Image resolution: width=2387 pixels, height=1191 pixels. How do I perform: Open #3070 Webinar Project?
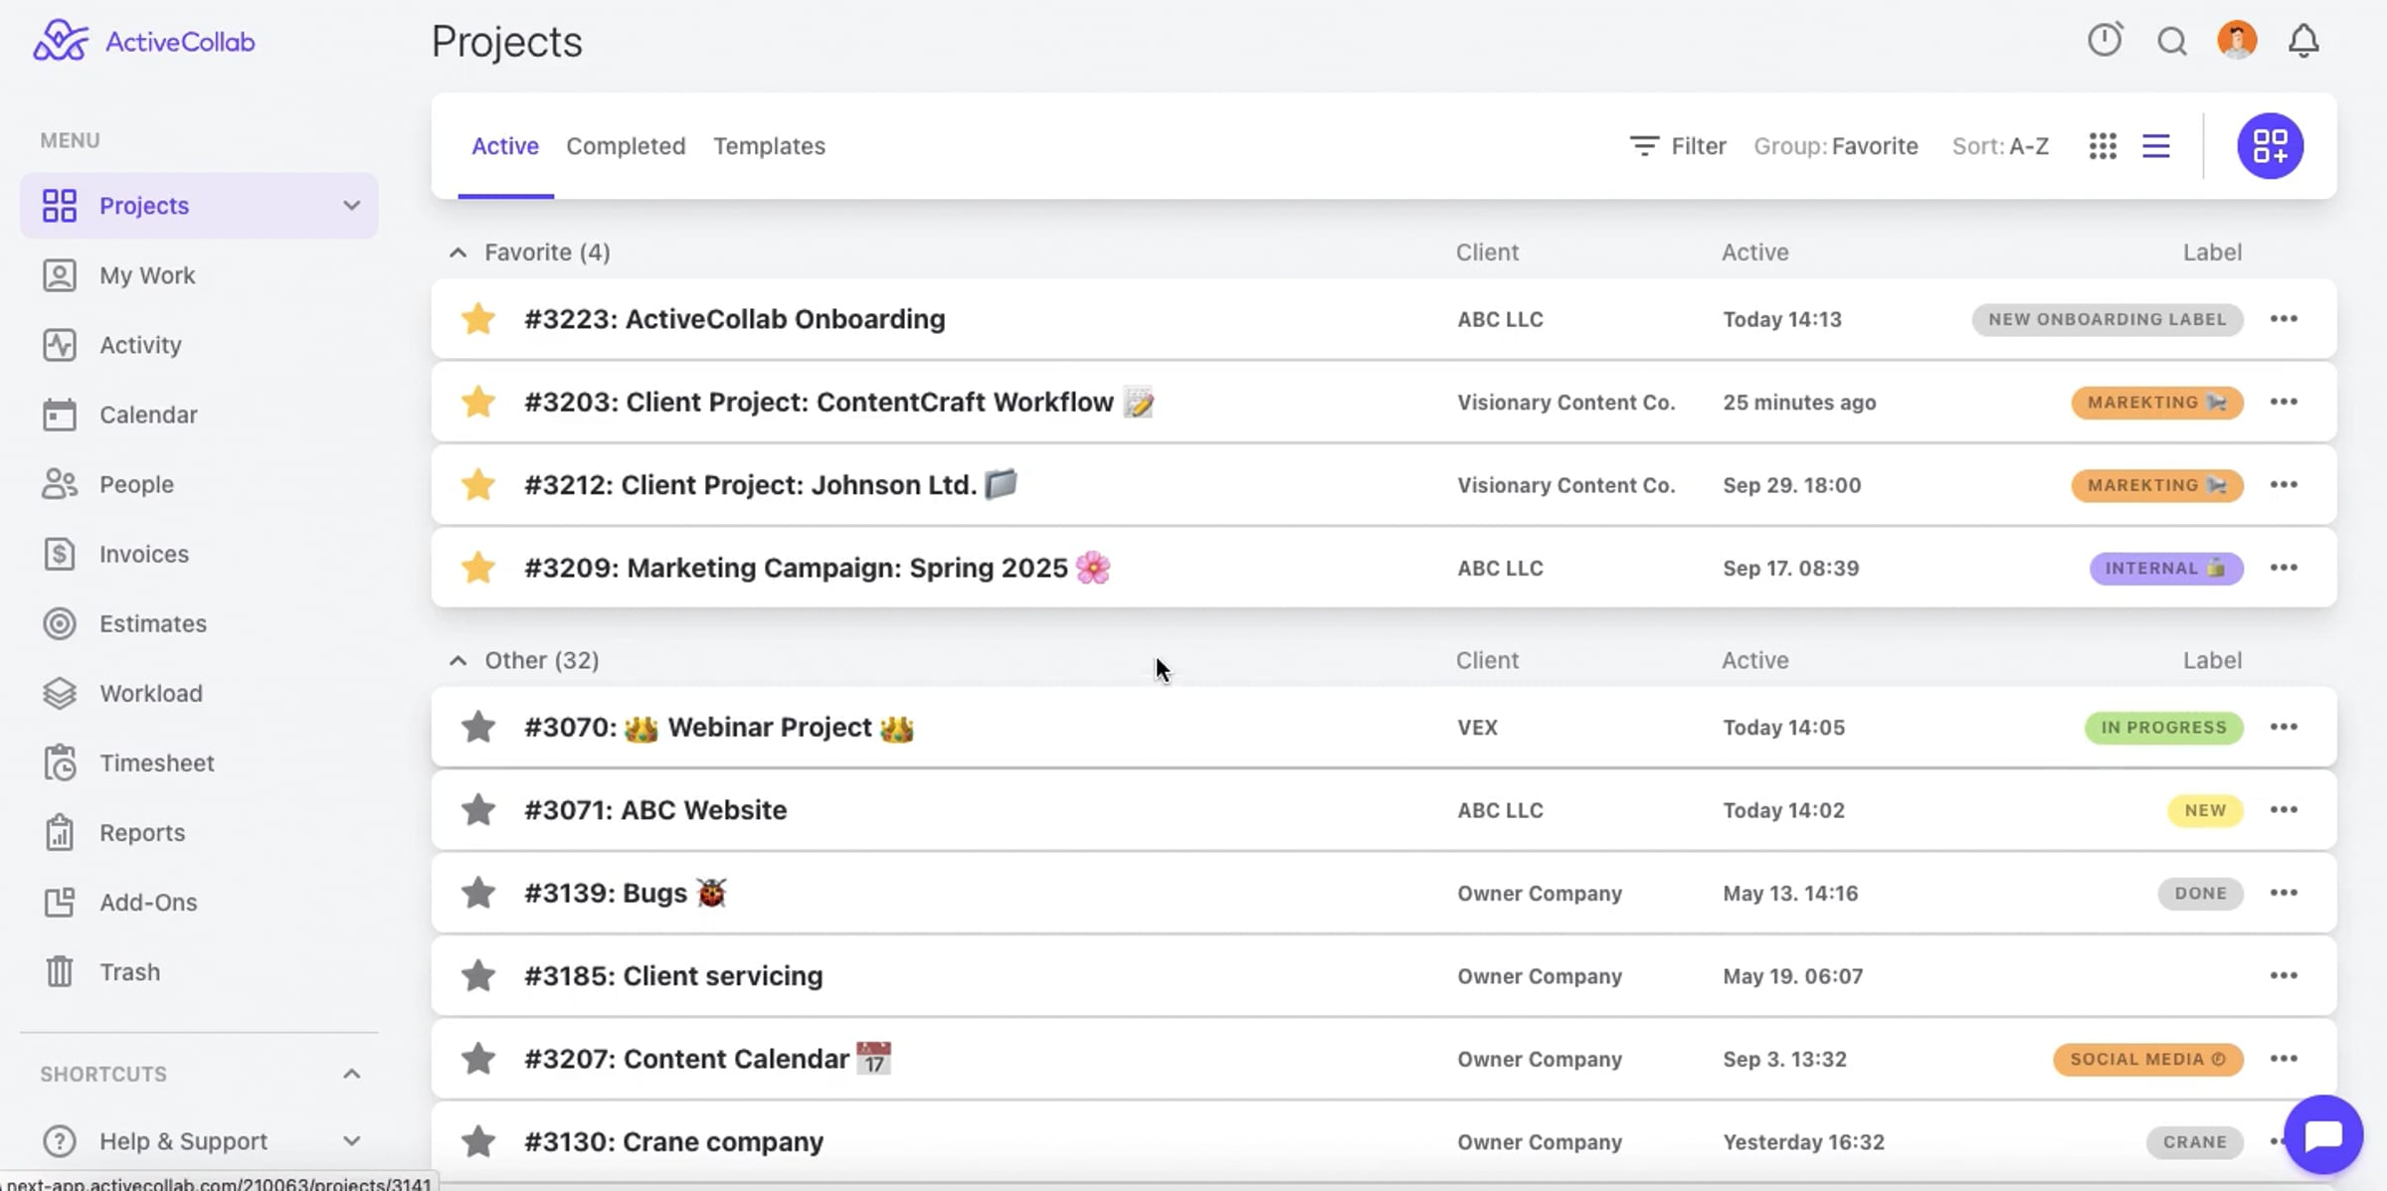click(719, 727)
